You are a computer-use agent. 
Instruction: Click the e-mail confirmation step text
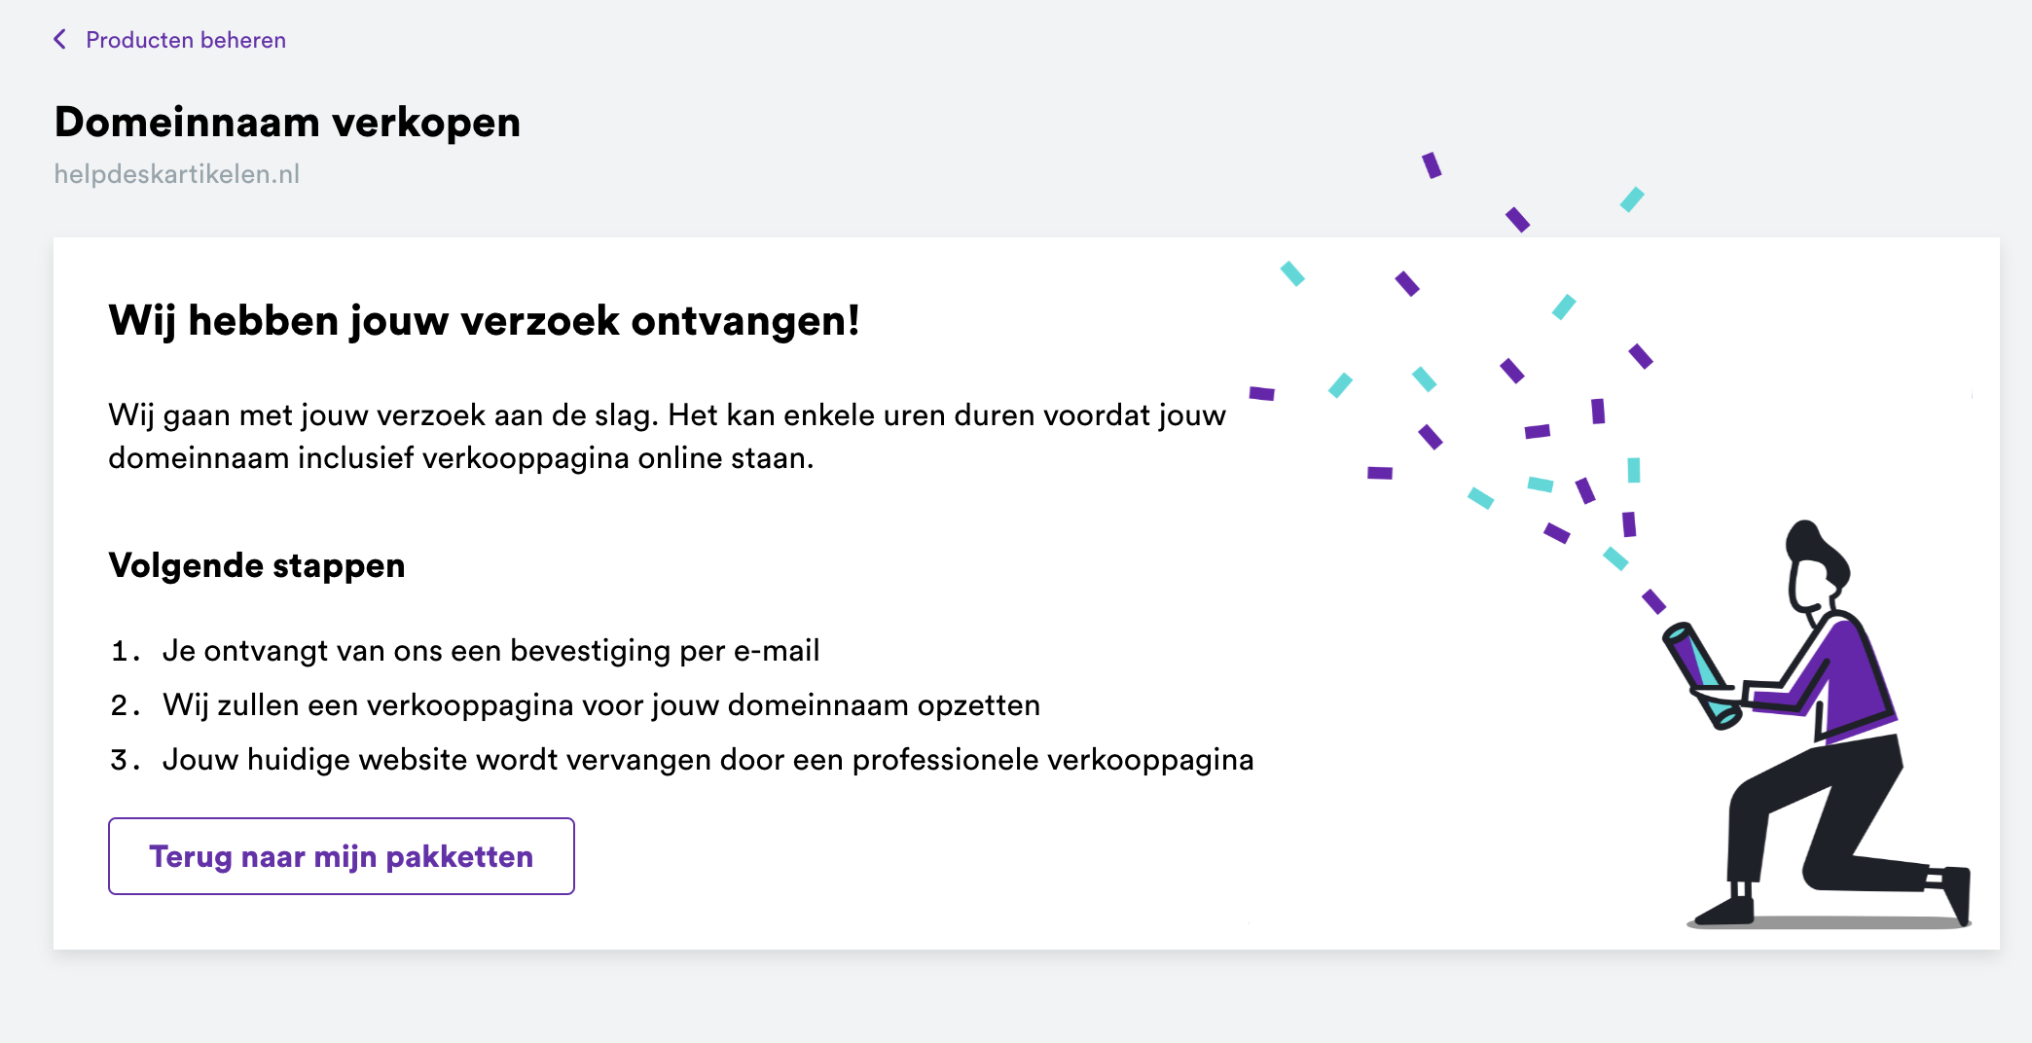coord(490,651)
